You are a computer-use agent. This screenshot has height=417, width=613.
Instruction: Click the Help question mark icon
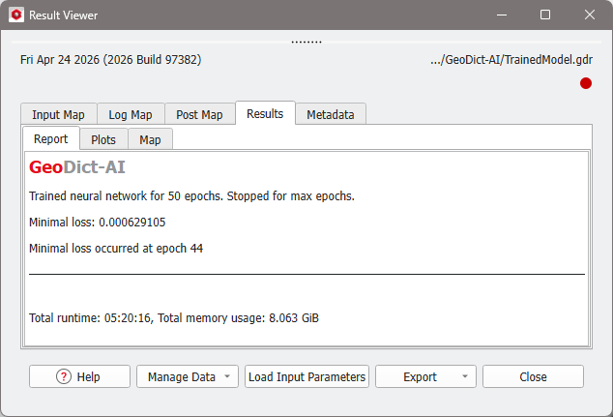64,376
